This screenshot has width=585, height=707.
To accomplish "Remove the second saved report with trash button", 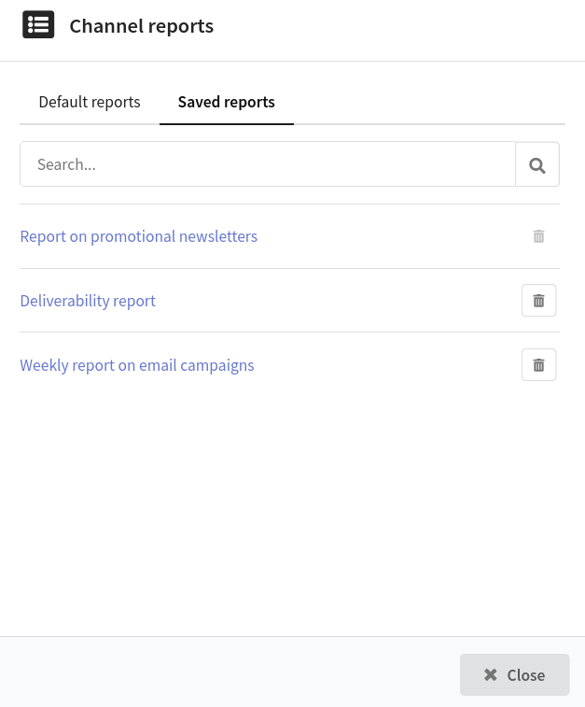I will 538,301.
